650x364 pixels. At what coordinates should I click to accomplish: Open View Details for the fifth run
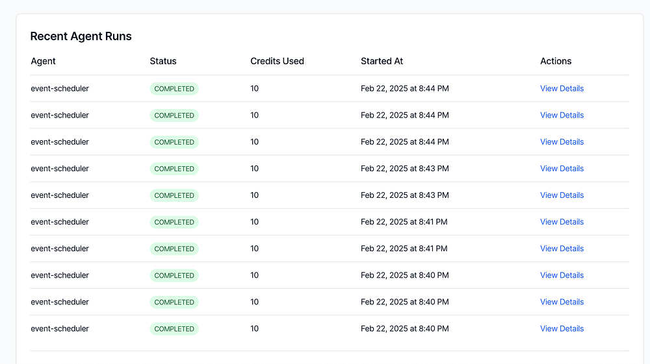[x=562, y=195]
